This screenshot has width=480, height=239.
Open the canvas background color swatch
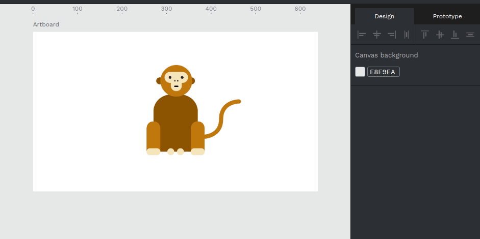360,72
